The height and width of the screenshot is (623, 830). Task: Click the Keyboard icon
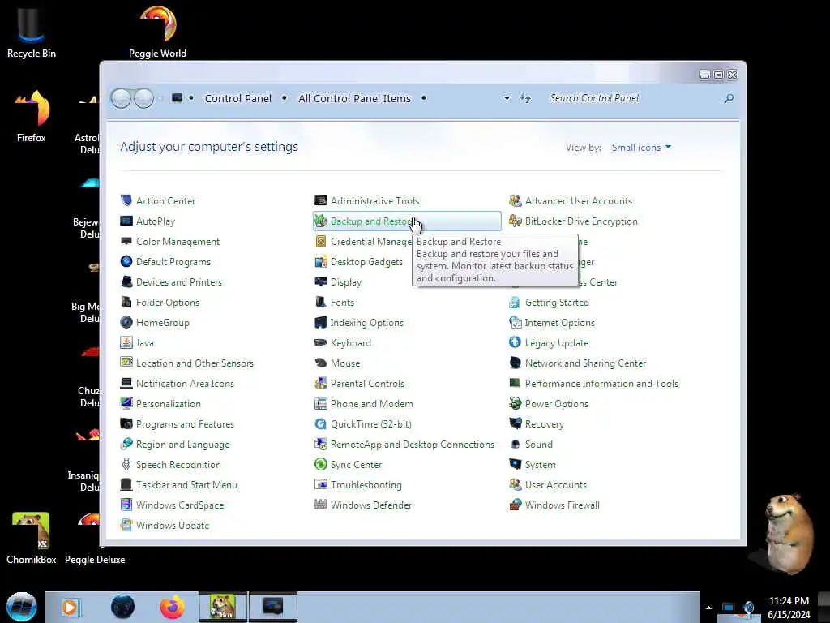point(321,343)
